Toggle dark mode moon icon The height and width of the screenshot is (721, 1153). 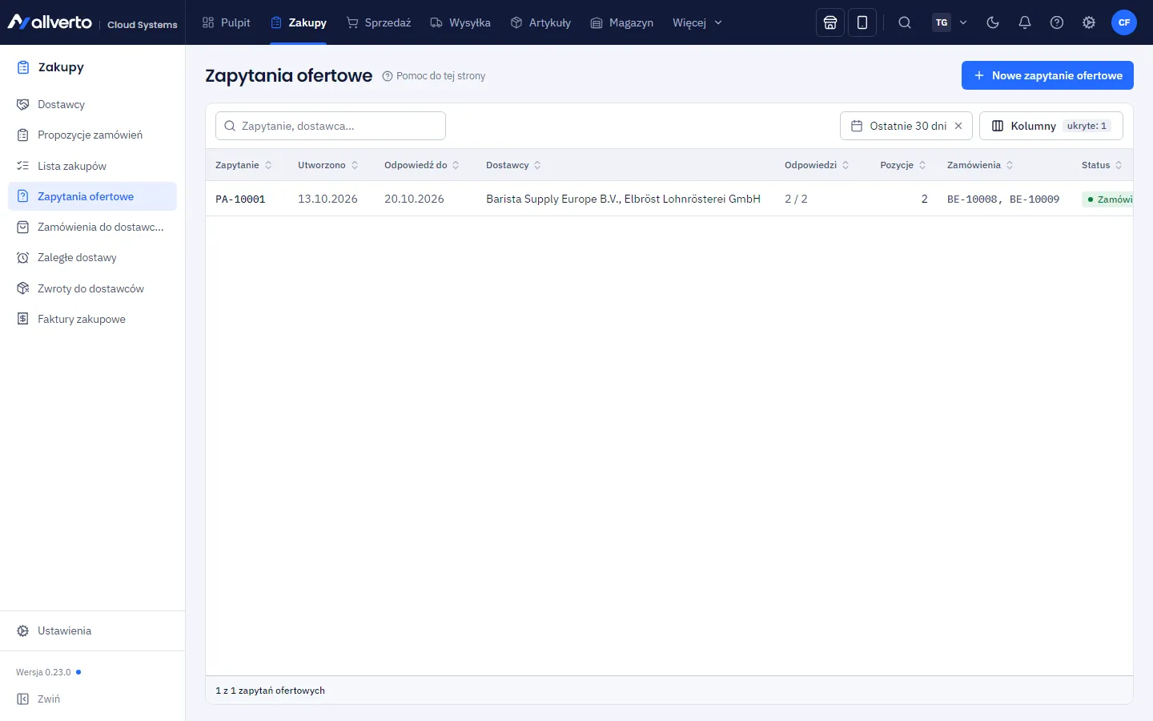[993, 22]
